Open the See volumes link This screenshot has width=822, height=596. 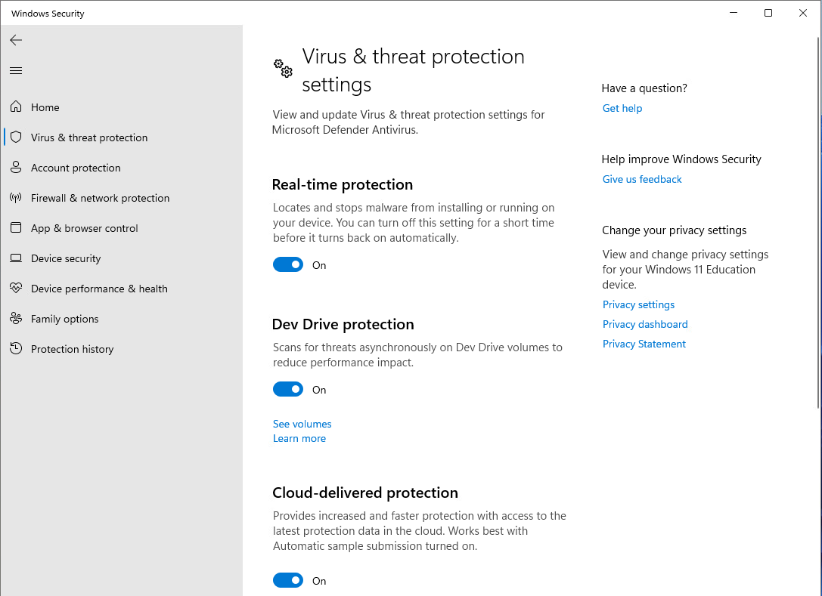[302, 424]
